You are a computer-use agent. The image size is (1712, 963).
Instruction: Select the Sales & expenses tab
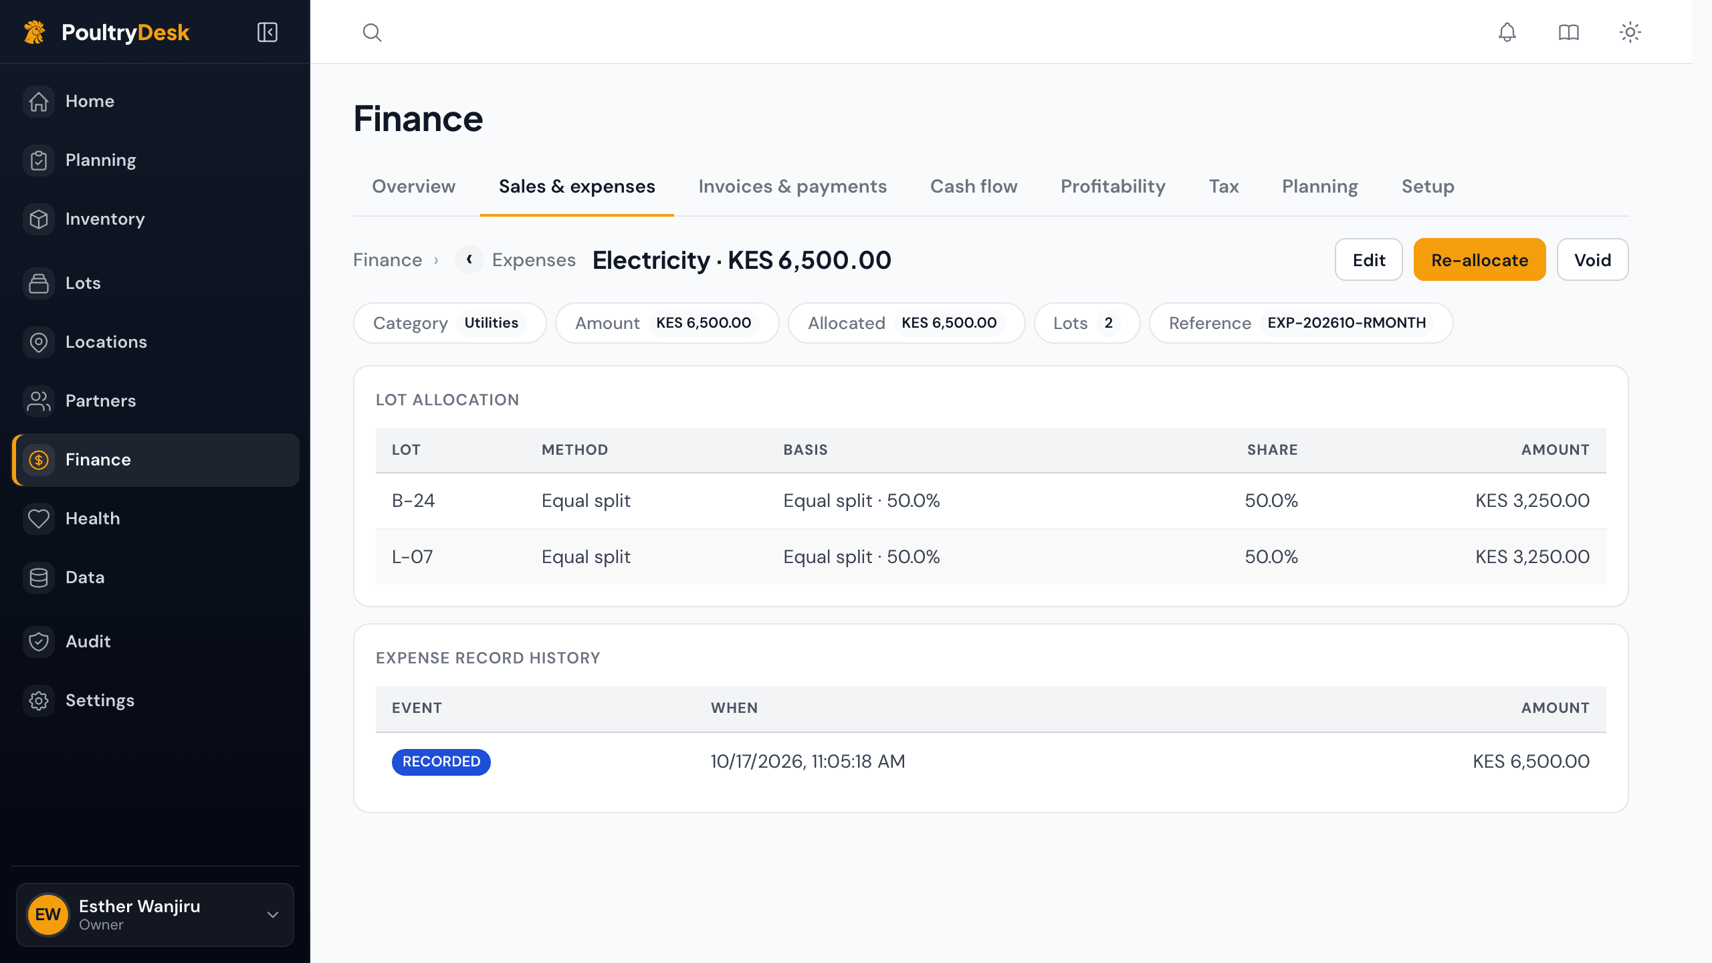coord(576,187)
